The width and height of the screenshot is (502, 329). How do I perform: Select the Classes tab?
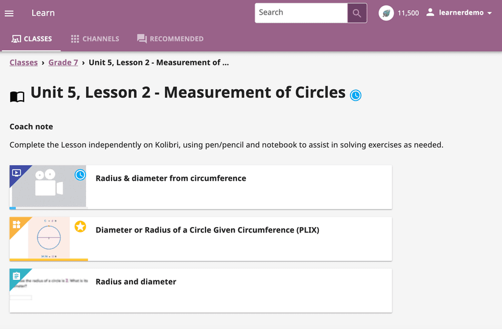pos(32,39)
